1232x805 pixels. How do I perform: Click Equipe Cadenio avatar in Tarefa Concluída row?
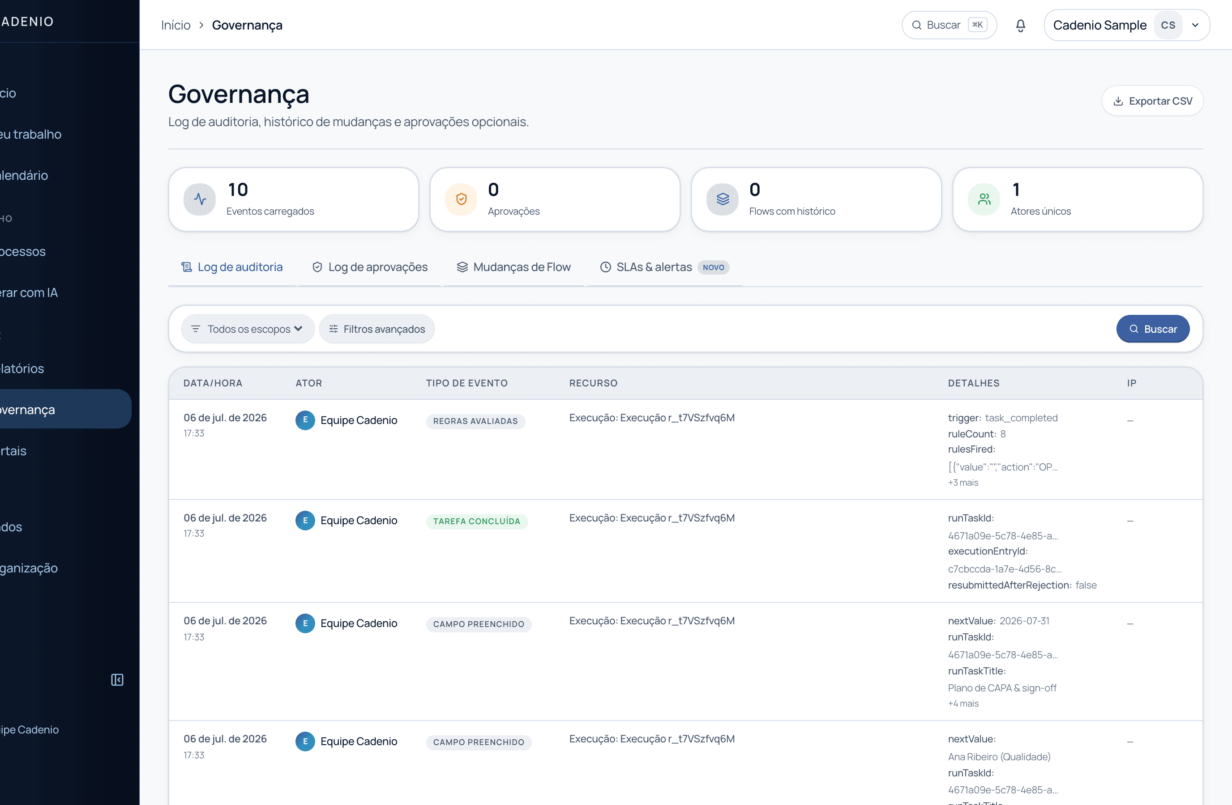point(305,520)
